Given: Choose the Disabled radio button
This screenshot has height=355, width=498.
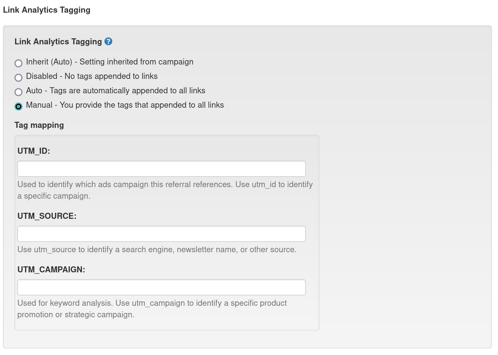Looking at the screenshot, I should [18, 77].
